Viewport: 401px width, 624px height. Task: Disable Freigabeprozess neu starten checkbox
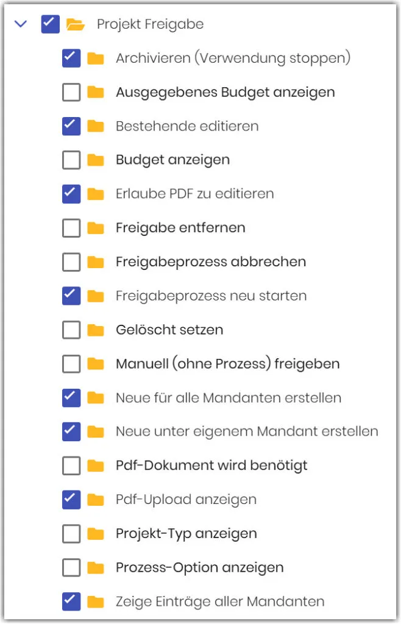click(71, 296)
